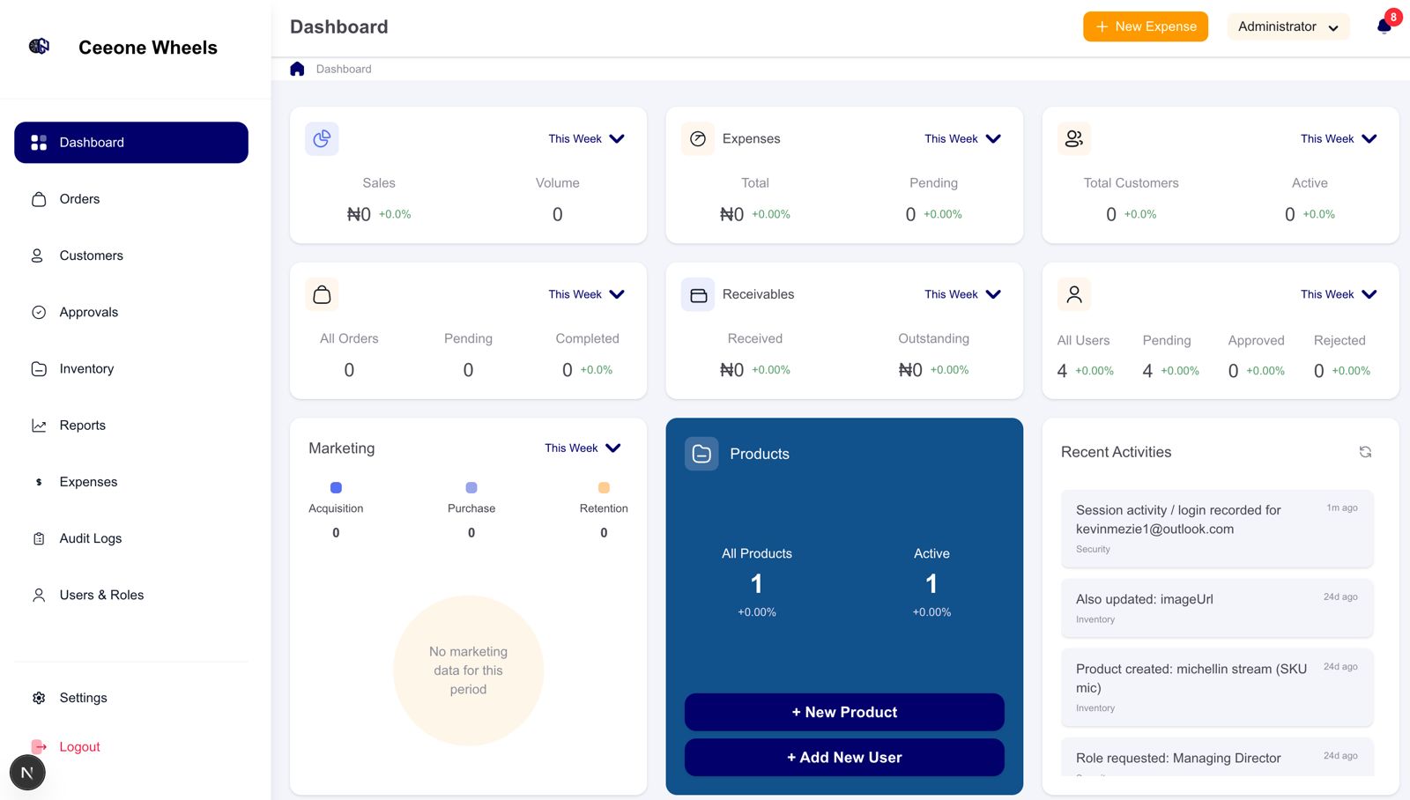Click the Settings gear icon in sidebar
Viewport: 1410px width, 800px height.
tap(39, 698)
